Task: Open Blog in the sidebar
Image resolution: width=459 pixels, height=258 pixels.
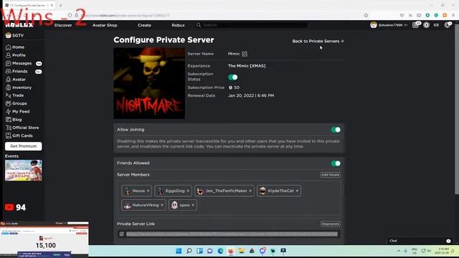Action: [14, 120]
